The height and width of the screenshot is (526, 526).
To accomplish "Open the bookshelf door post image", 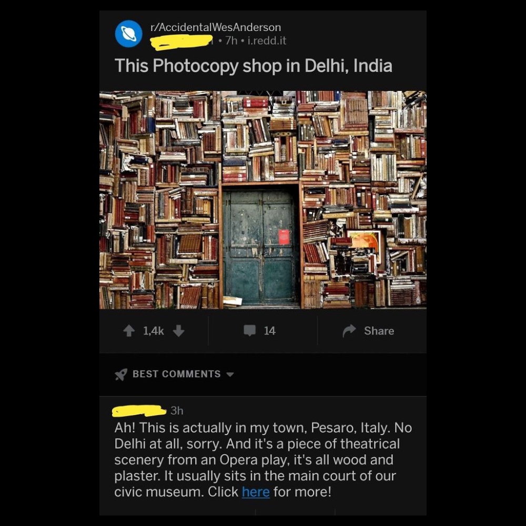I will (262, 200).
